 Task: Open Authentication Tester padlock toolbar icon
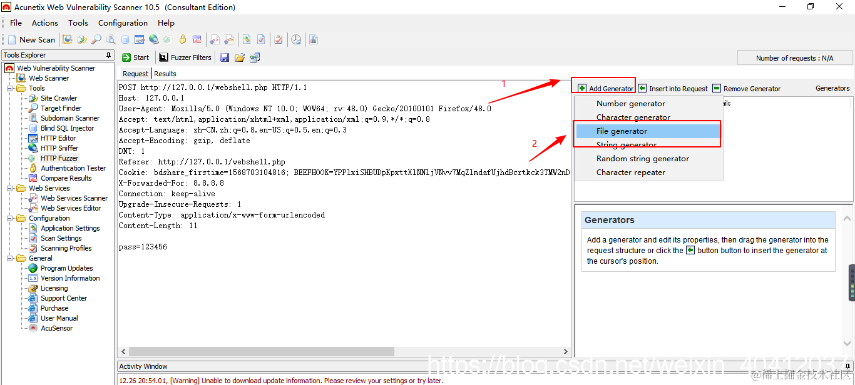click(183, 39)
